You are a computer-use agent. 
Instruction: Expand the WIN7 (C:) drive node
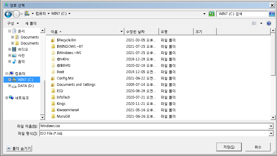(10, 80)
